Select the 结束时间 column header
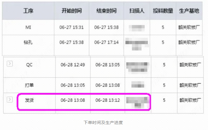This screenshot has height=130, width=208. coord(106,11)
